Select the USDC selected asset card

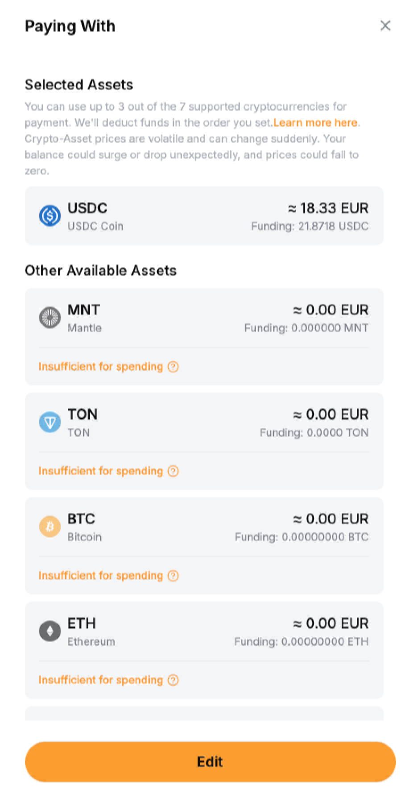[204, 216]
